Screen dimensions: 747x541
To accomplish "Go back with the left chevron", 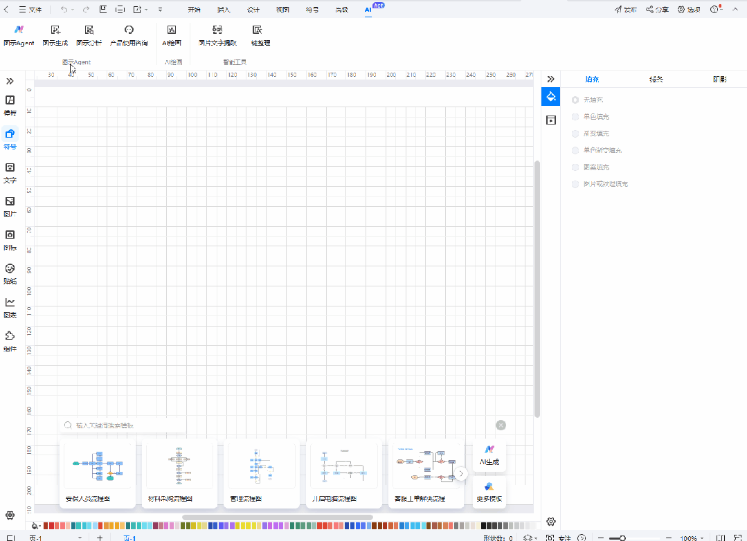I will coord(6,10).
